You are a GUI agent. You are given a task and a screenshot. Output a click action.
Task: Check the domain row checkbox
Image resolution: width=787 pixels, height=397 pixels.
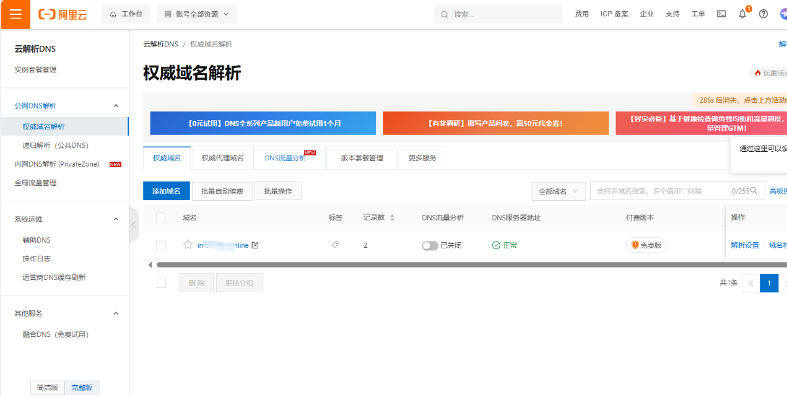161,245
